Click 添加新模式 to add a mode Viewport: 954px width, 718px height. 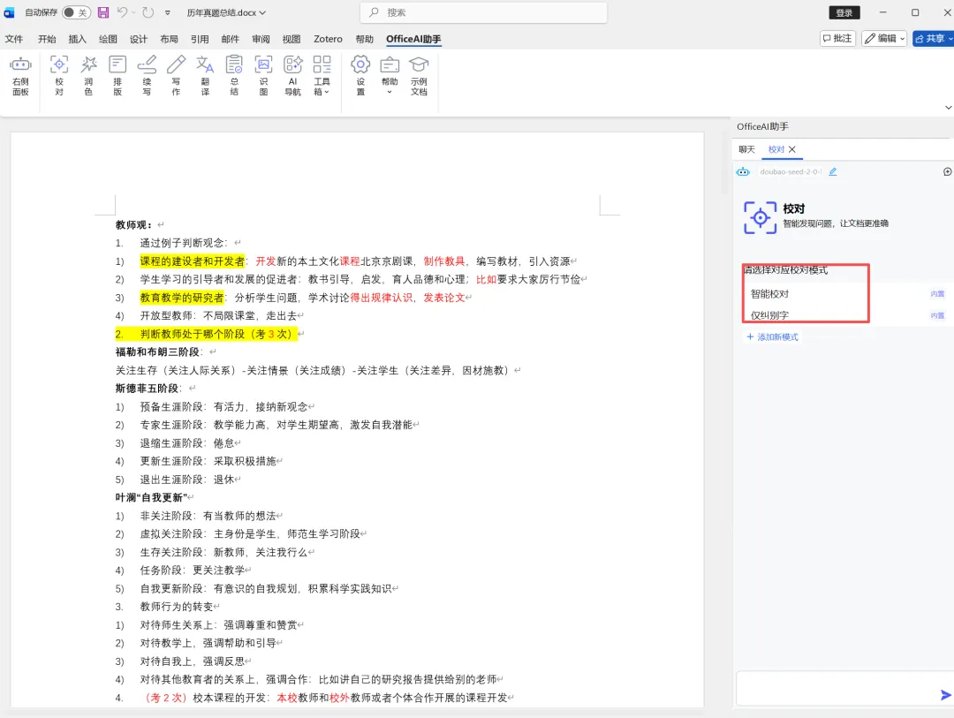[x=772, y=336]
